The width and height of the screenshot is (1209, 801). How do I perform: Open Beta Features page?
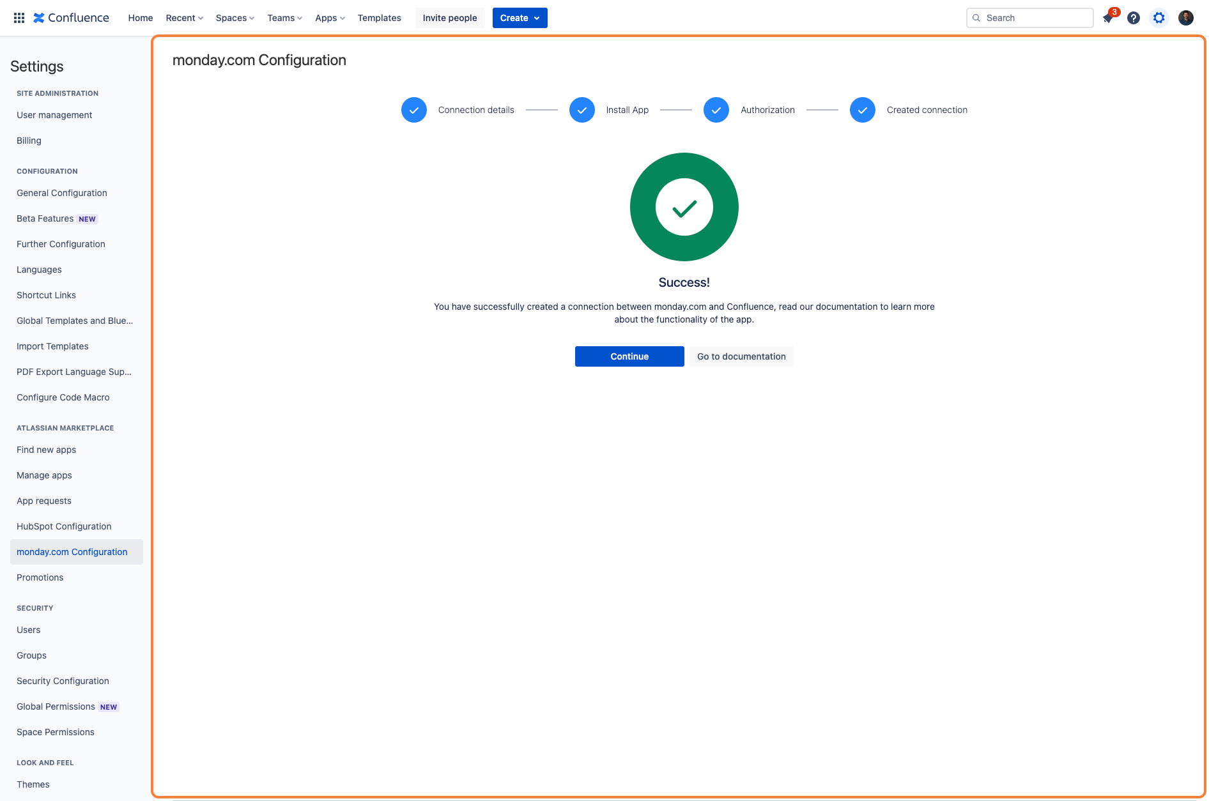(x=77, y=218)
